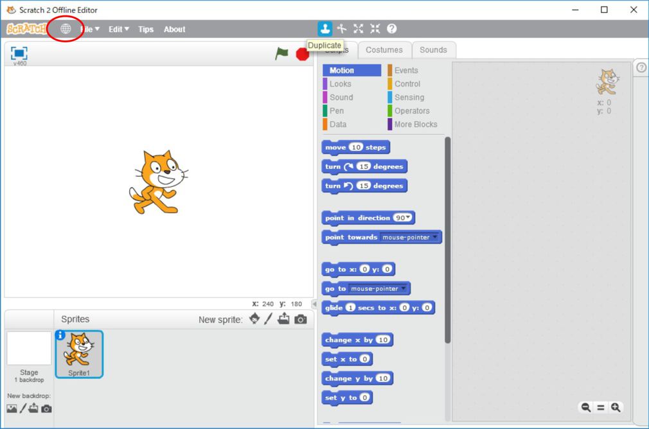
Task: Select the More Blocks category
Action: pyautogui.click(x=415, y=124)
